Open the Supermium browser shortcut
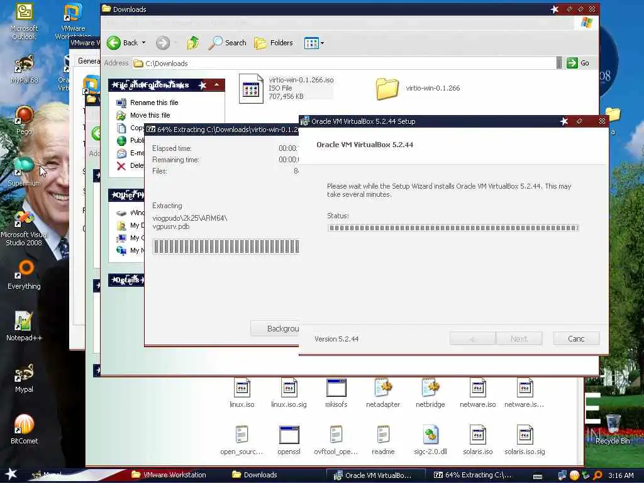644x483 pixels. coord(24,172)
